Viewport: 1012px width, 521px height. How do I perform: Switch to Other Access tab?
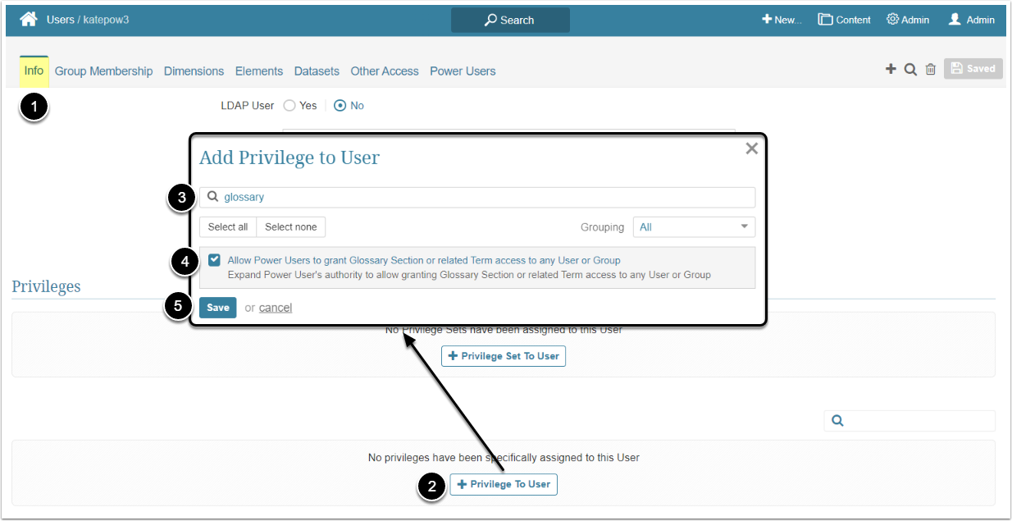click(385, 71)
